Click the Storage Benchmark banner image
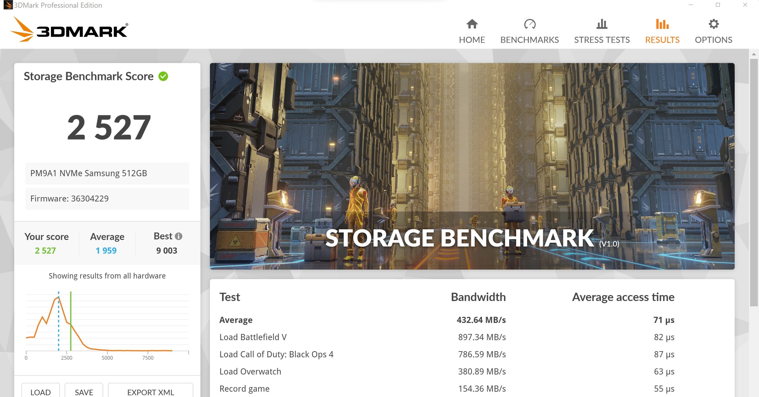 (472, 166)
